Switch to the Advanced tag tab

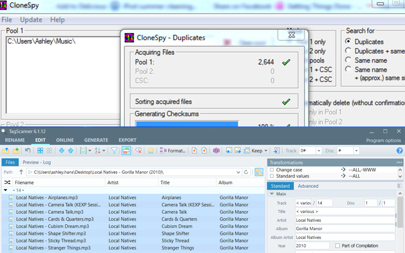pos(308,186)
